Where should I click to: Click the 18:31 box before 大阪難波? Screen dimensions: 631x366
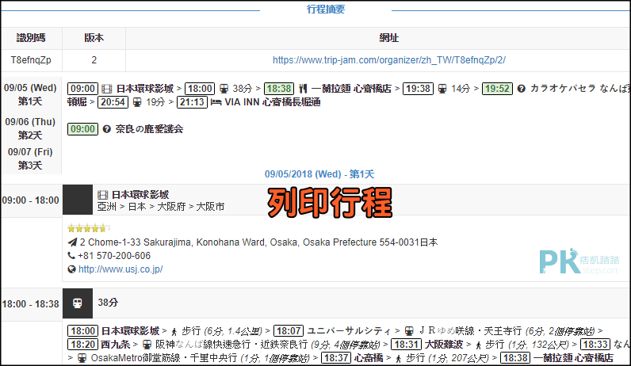point(407,345)
